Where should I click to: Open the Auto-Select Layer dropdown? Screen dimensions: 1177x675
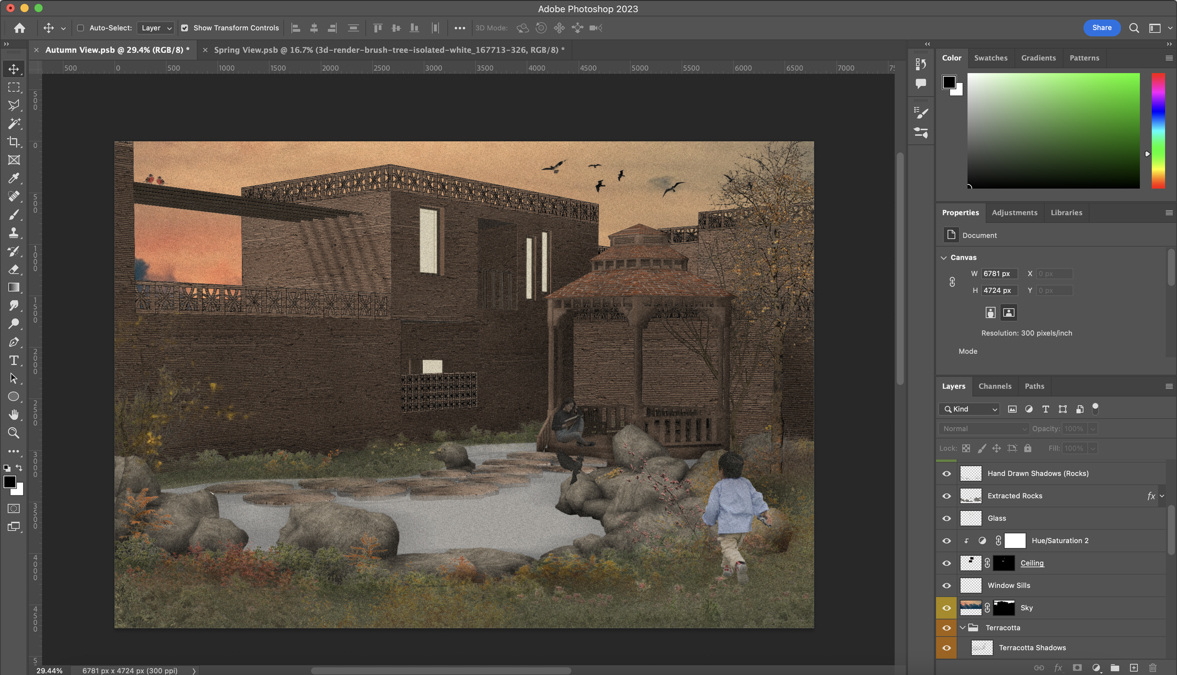pos(155,28)
